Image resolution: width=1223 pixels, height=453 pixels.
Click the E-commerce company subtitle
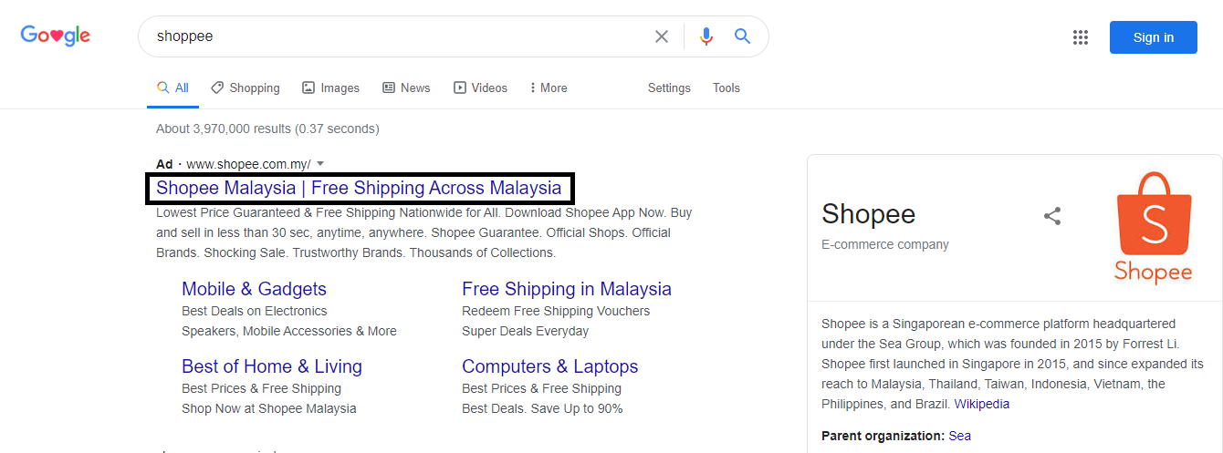[x=885, y=244]
